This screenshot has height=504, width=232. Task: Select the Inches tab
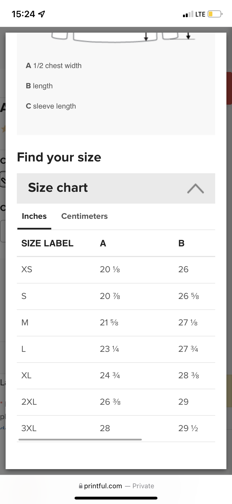coord(34,216)
